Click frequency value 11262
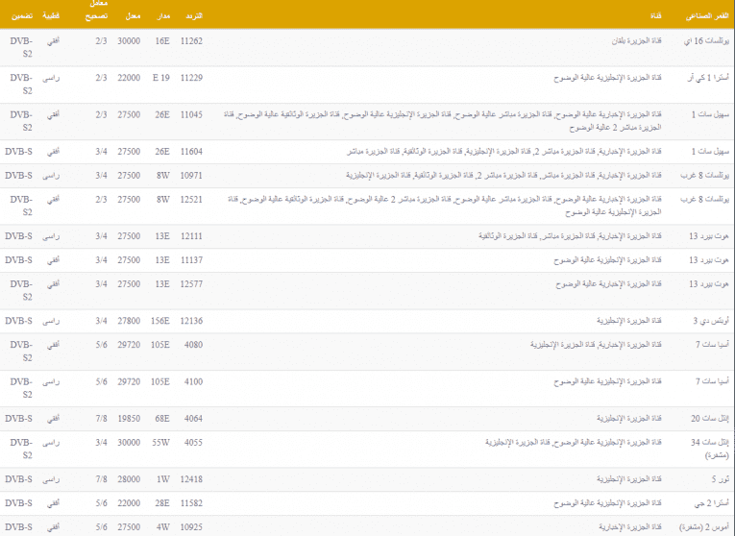The width and height of the screenshot is (735, 536). 191,41
